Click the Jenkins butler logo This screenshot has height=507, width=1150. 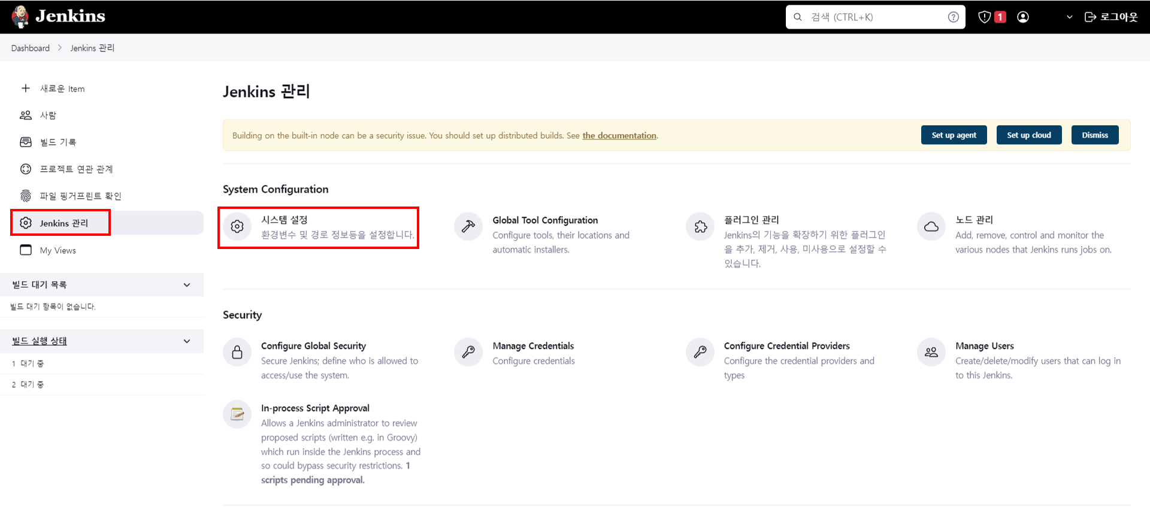coord(20,17)
